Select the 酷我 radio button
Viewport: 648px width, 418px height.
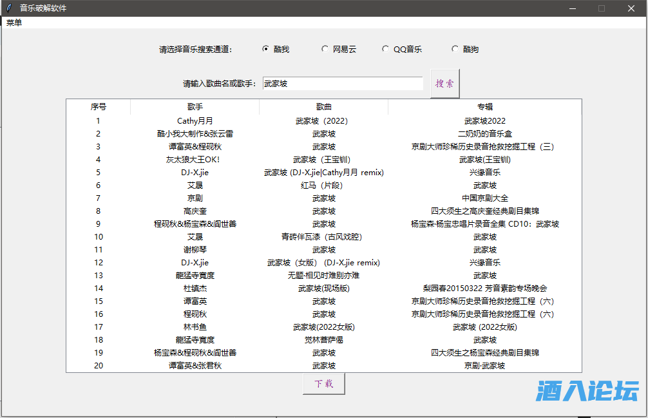[265, 49]
